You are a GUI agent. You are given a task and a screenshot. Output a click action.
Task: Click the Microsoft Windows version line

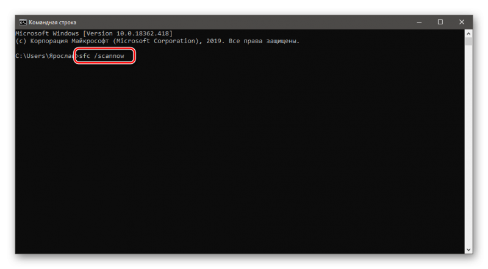(x=94, y=33)
